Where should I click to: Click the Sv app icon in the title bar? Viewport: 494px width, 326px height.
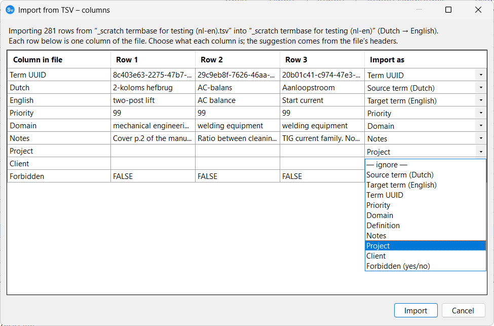[x=10, y=10]
